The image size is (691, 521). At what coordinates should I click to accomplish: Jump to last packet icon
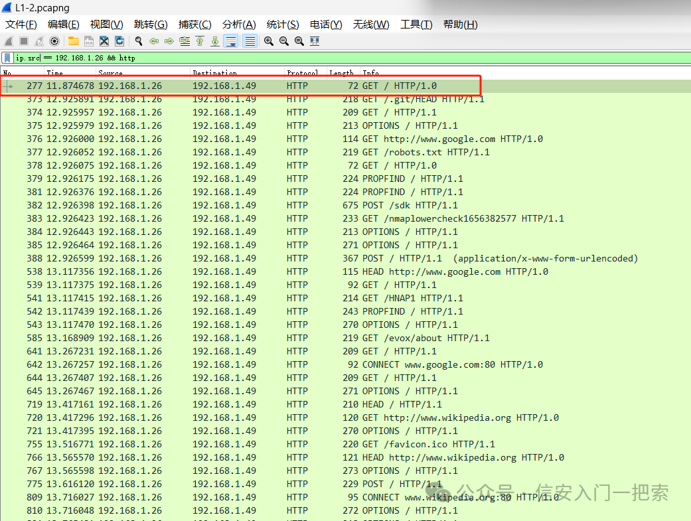pyautogui.click(x=215, y=41)
